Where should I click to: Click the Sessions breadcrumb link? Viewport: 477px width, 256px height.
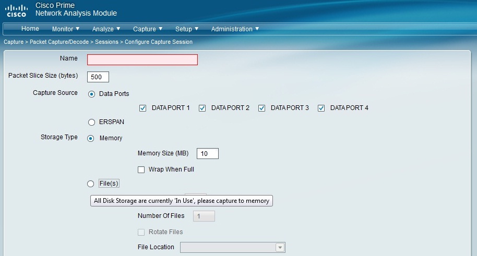(x=106, y=42)
